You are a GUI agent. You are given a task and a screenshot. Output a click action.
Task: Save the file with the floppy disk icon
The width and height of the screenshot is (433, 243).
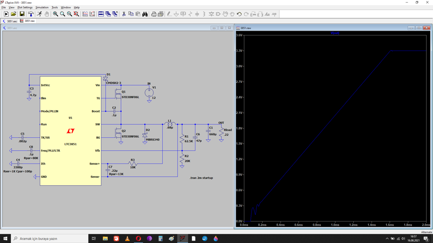[x=22, y=14]
